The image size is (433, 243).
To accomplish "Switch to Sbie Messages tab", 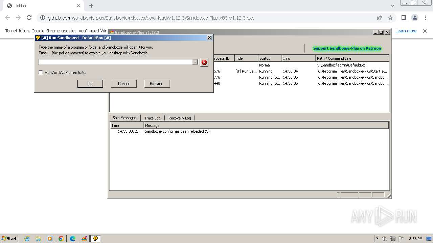I will (124, 118).
